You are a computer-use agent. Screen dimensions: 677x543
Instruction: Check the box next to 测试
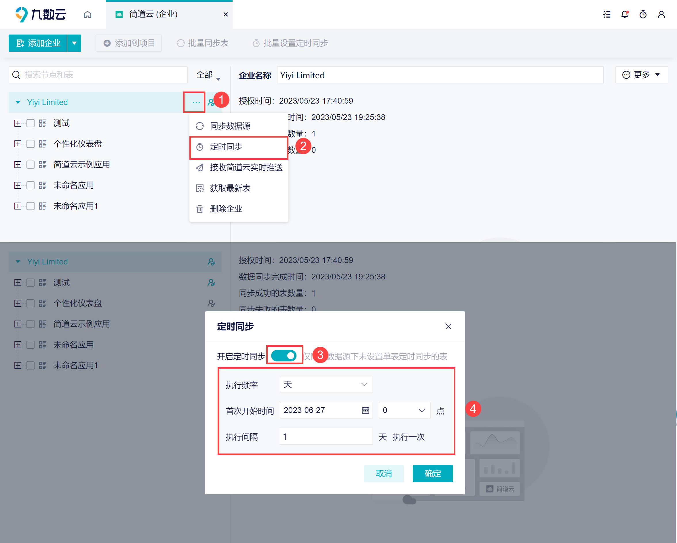click(31, 123)
